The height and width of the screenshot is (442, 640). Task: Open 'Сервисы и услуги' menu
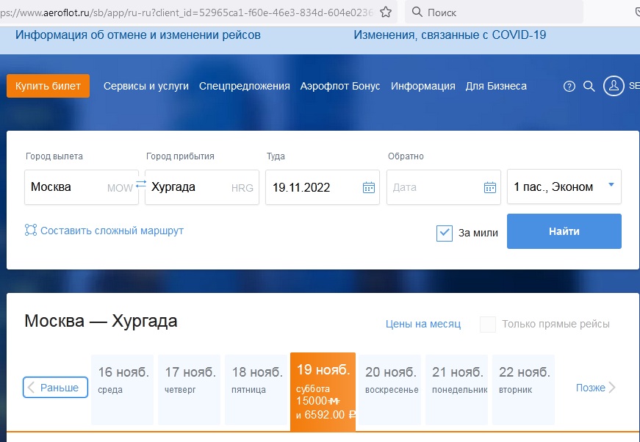(145, 86)
